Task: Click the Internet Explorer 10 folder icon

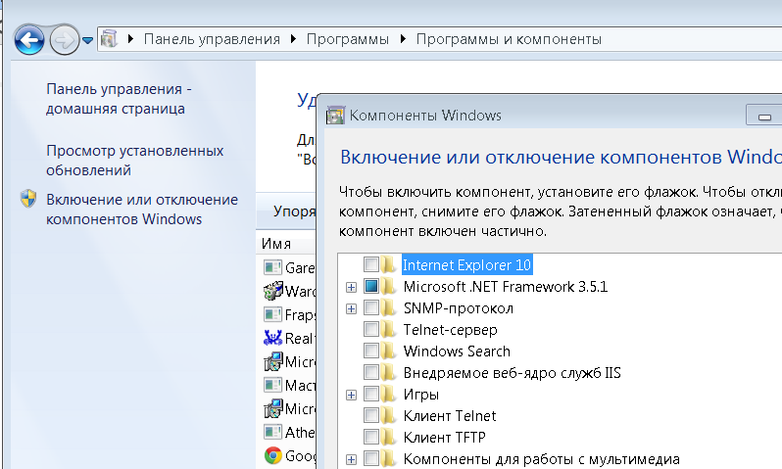Action: (390, 264)
